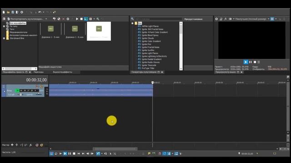Click the media generators search field
The width and height of the screenshot is (291, 163).
[158, 19]
